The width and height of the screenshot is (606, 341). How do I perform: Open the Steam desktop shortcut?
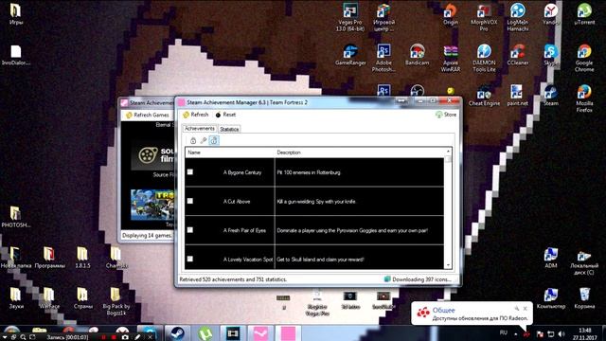pos(551,96)
